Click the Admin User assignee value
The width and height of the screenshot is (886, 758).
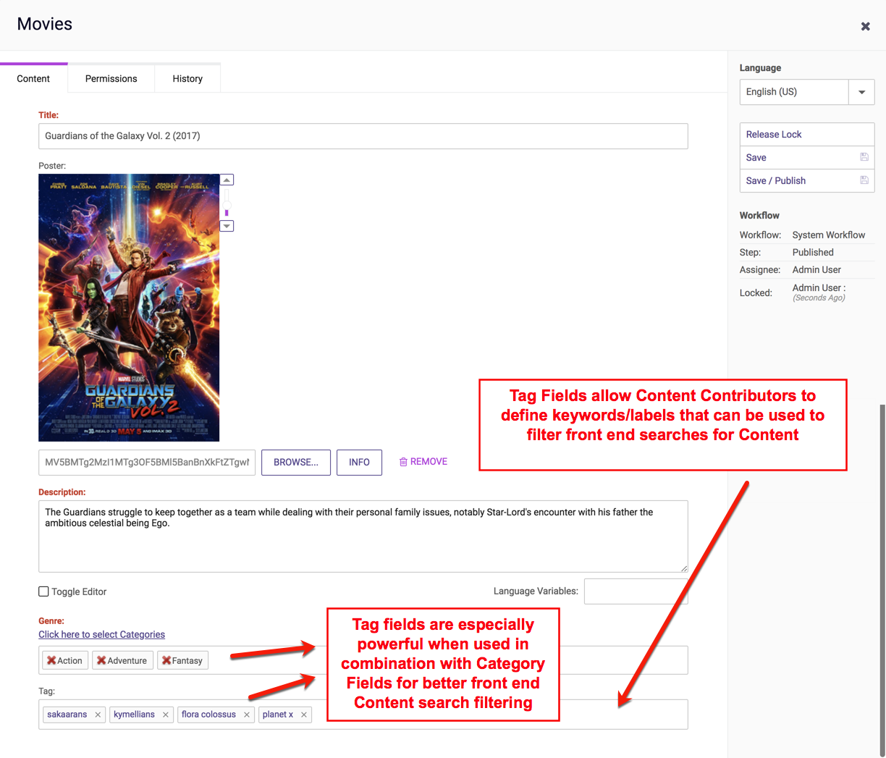(x=817, y=270)
